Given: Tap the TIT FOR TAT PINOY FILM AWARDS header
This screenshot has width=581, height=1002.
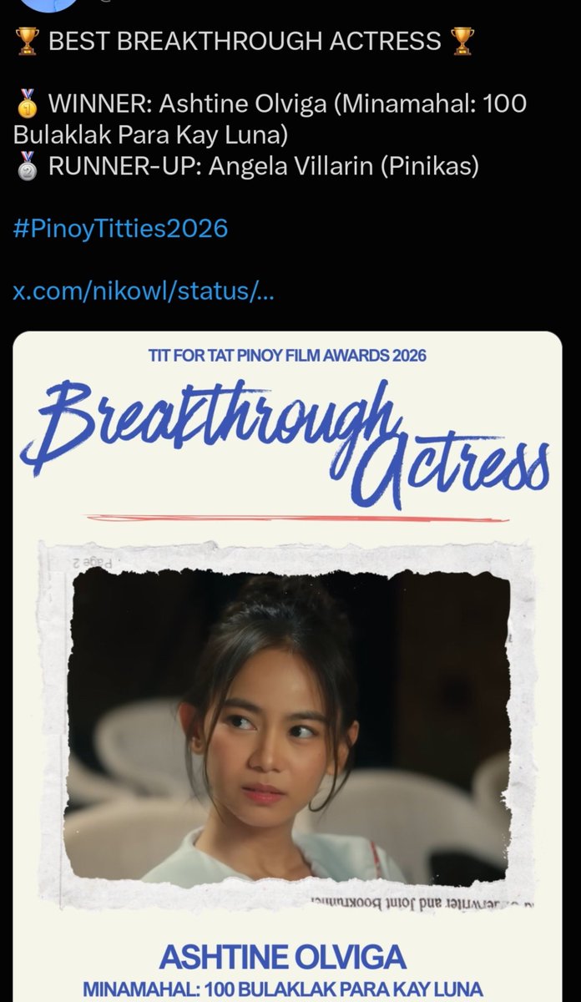Looking at the screenshot, I should (287, 356).
